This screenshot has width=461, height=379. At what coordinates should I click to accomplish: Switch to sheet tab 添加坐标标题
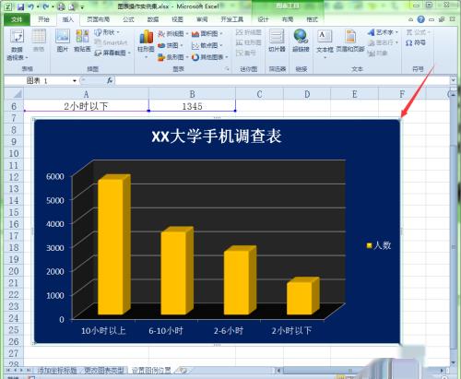(57, 371)
